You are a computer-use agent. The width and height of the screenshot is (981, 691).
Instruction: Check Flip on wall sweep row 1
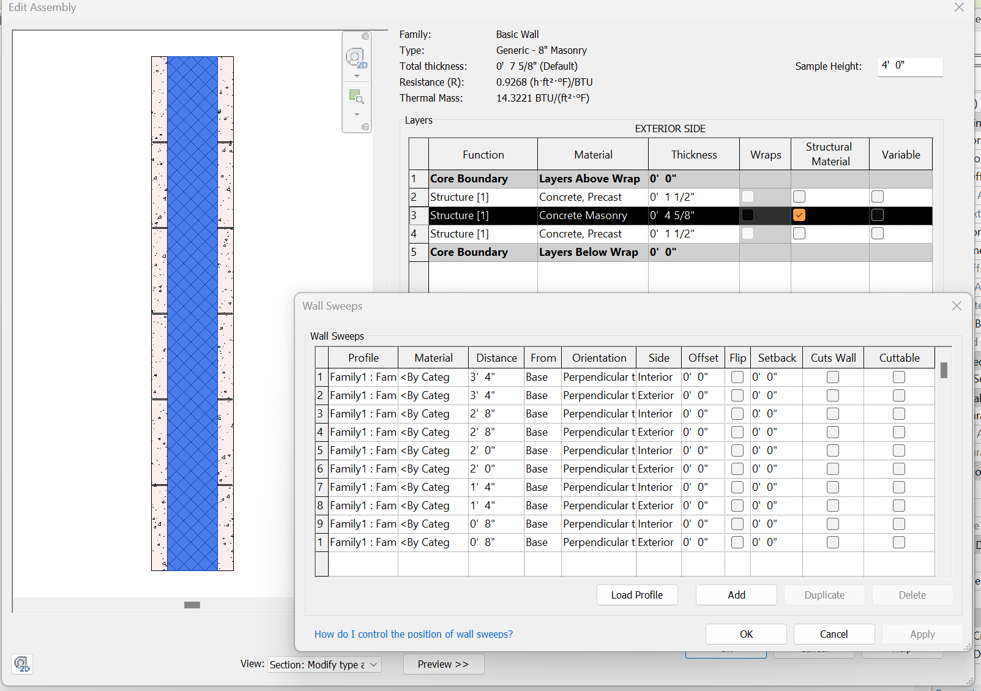coord(737,377)
